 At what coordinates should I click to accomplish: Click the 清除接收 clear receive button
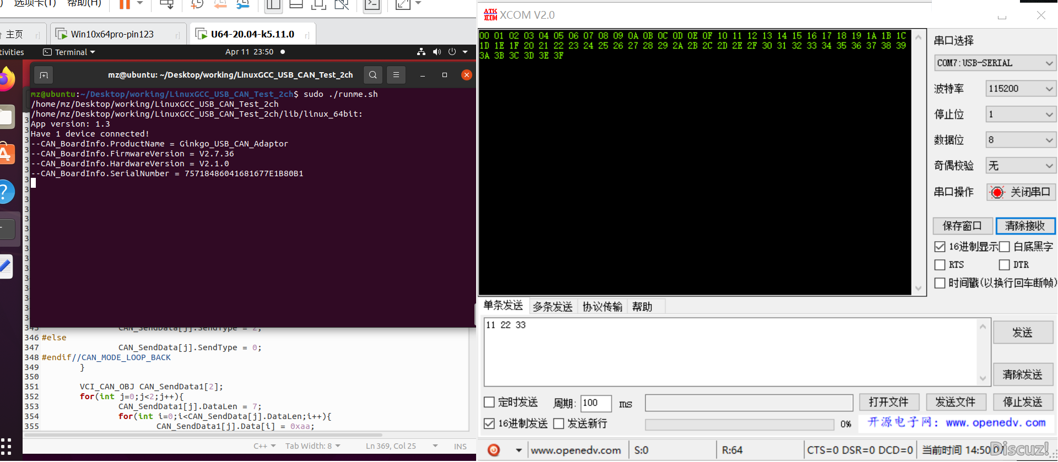point(1025,226)
